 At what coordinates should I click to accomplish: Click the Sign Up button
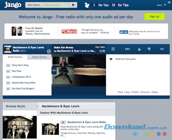(154, 16)
